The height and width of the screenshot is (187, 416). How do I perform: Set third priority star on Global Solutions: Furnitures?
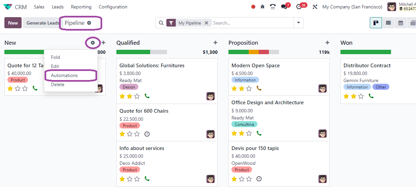(x=137, y=96)
